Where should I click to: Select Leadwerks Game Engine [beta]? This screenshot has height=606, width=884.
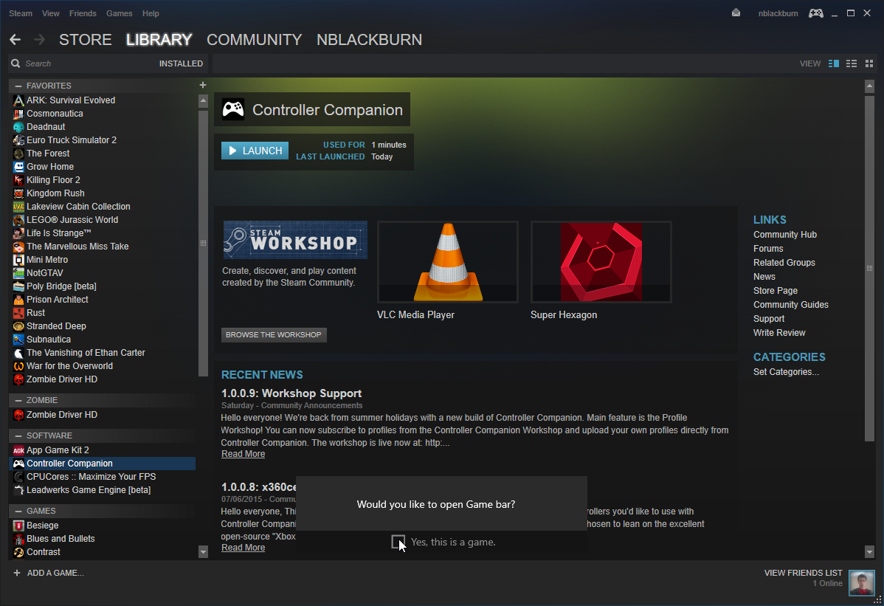point(103,490)
